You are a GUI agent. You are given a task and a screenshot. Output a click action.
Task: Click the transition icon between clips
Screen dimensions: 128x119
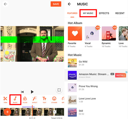[x=55, y=112]
